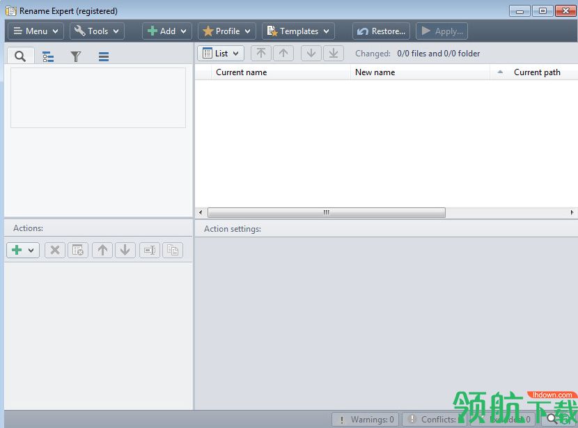578x428 pixels.
Task: Sort by New name column
Action: point(420,72)
